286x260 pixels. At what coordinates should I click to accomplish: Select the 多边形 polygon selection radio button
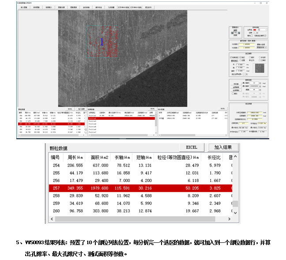coord(260,57)
